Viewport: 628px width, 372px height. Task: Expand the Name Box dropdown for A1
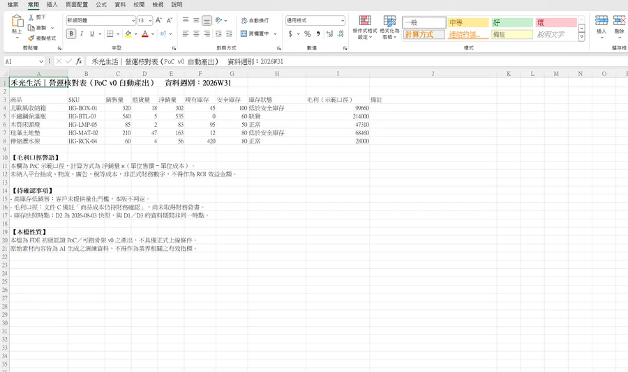[41, 61]
